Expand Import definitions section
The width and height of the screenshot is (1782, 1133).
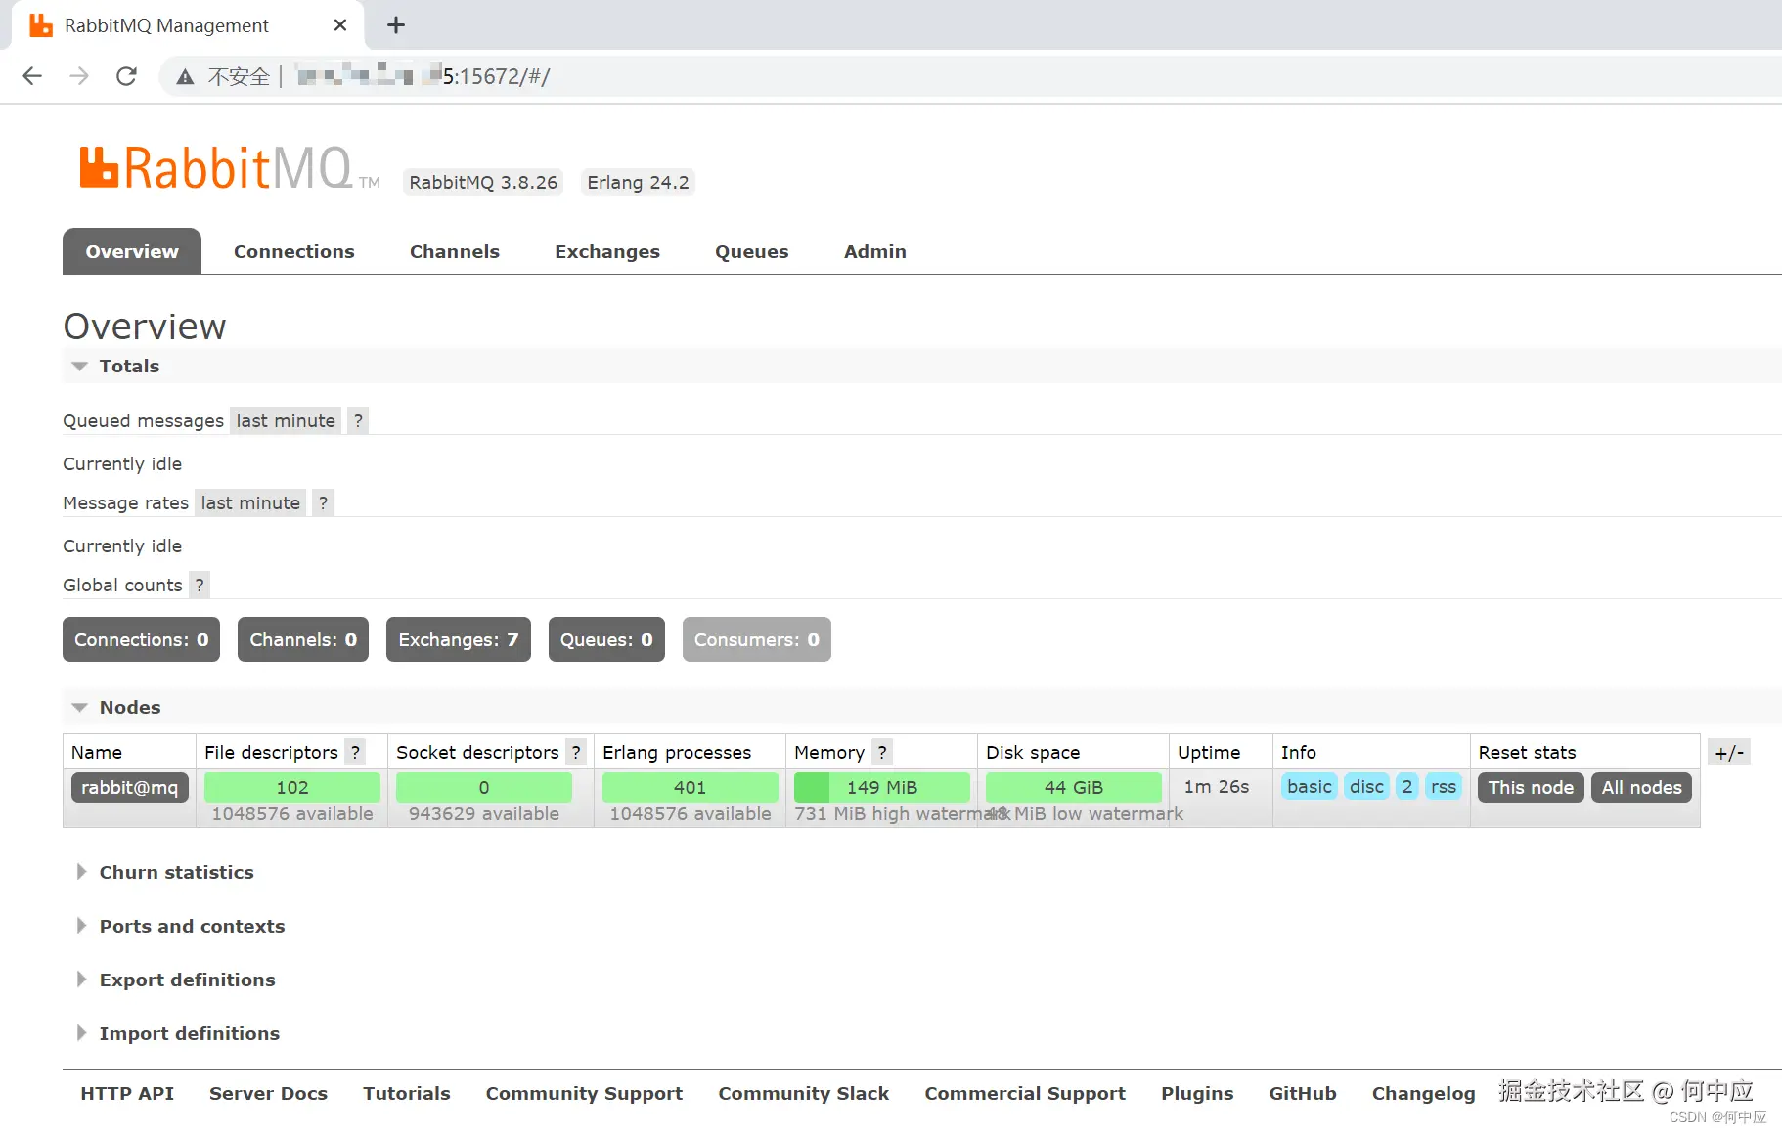point(177,1034)
